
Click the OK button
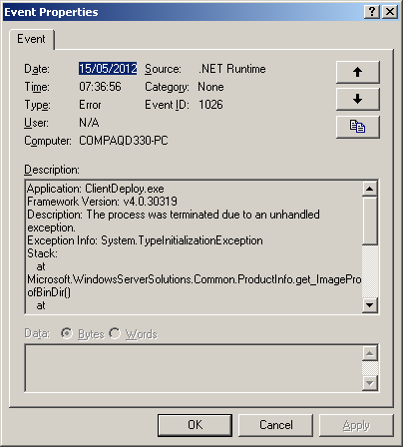pyautogui.click(x=195, y=425)
